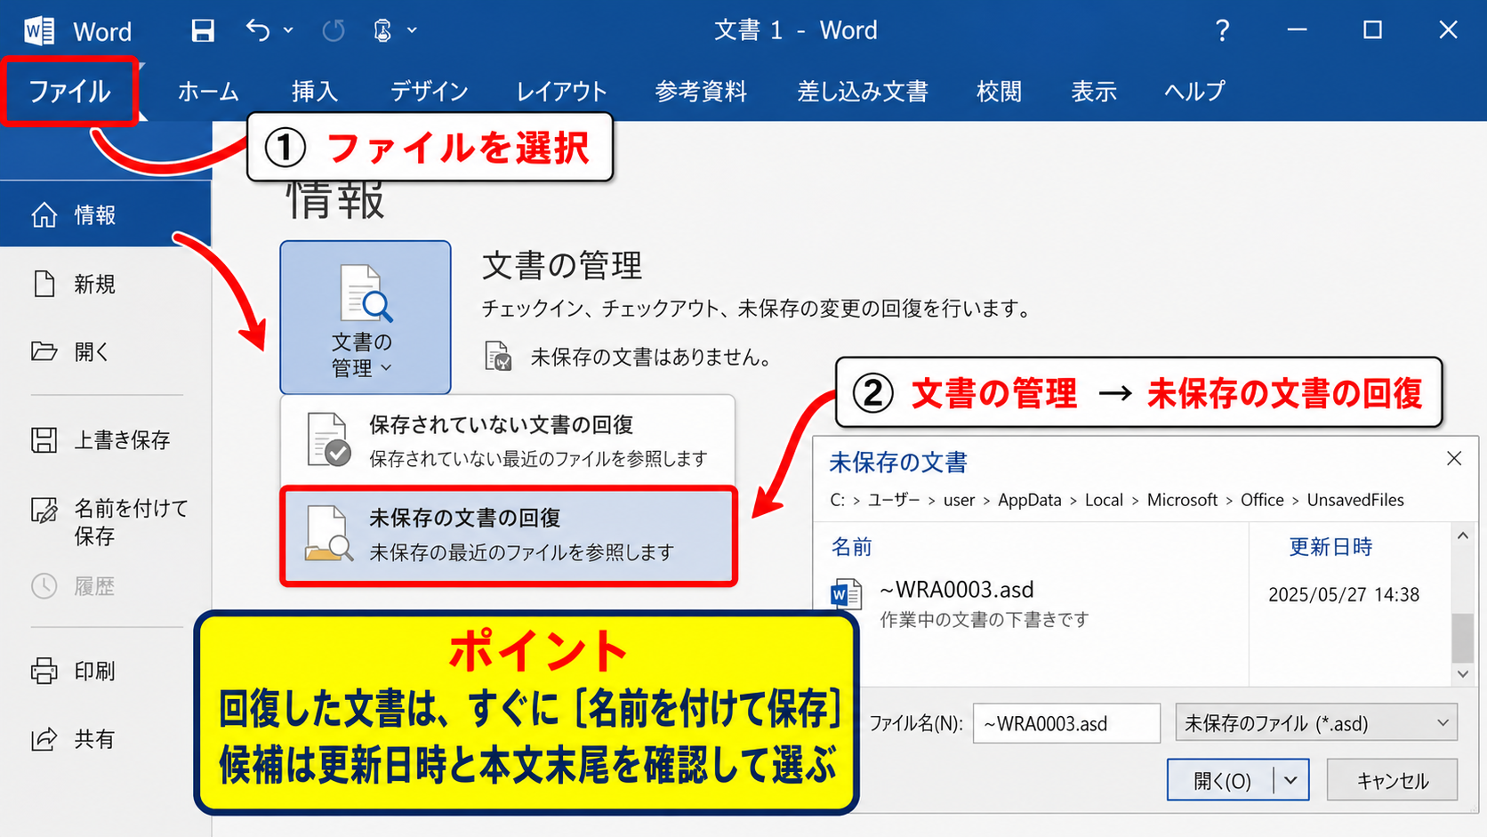Click the Save icon in title bar
The width and height of the screenshot is (1487, 837).
click(x=203, y=31)
